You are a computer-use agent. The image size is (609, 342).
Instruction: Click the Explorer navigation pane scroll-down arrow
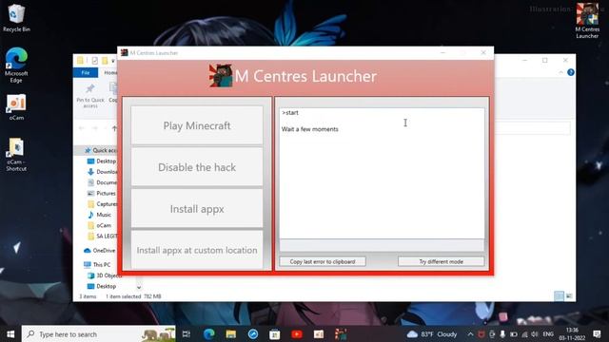pos(139,287)
